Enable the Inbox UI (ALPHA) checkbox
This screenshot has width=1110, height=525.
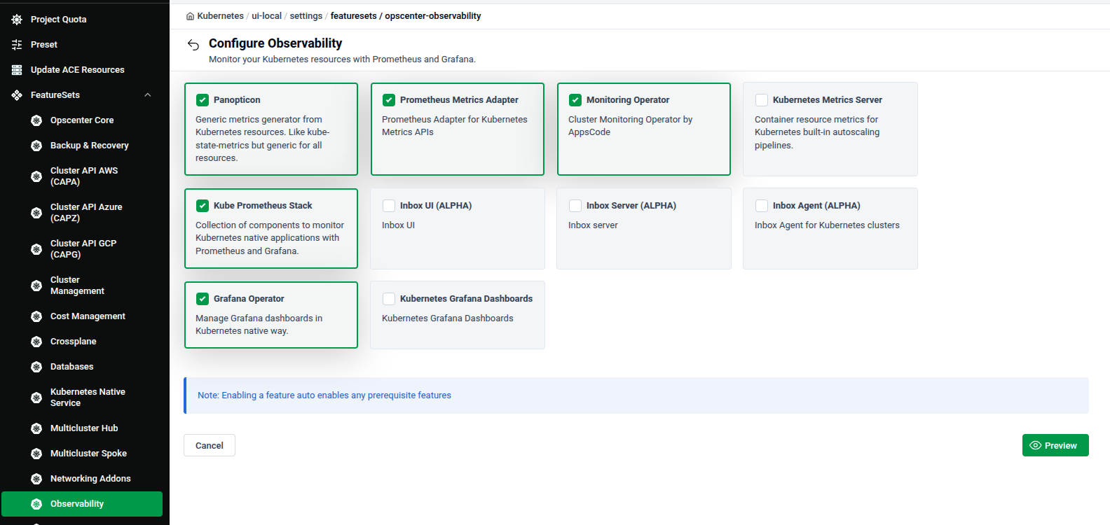pyautogui.click(x=389, y=206)
